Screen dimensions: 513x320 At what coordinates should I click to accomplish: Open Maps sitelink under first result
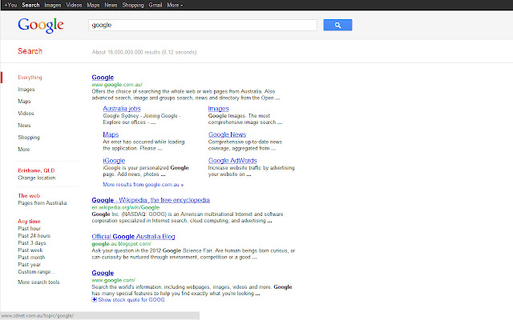point(111,134)
